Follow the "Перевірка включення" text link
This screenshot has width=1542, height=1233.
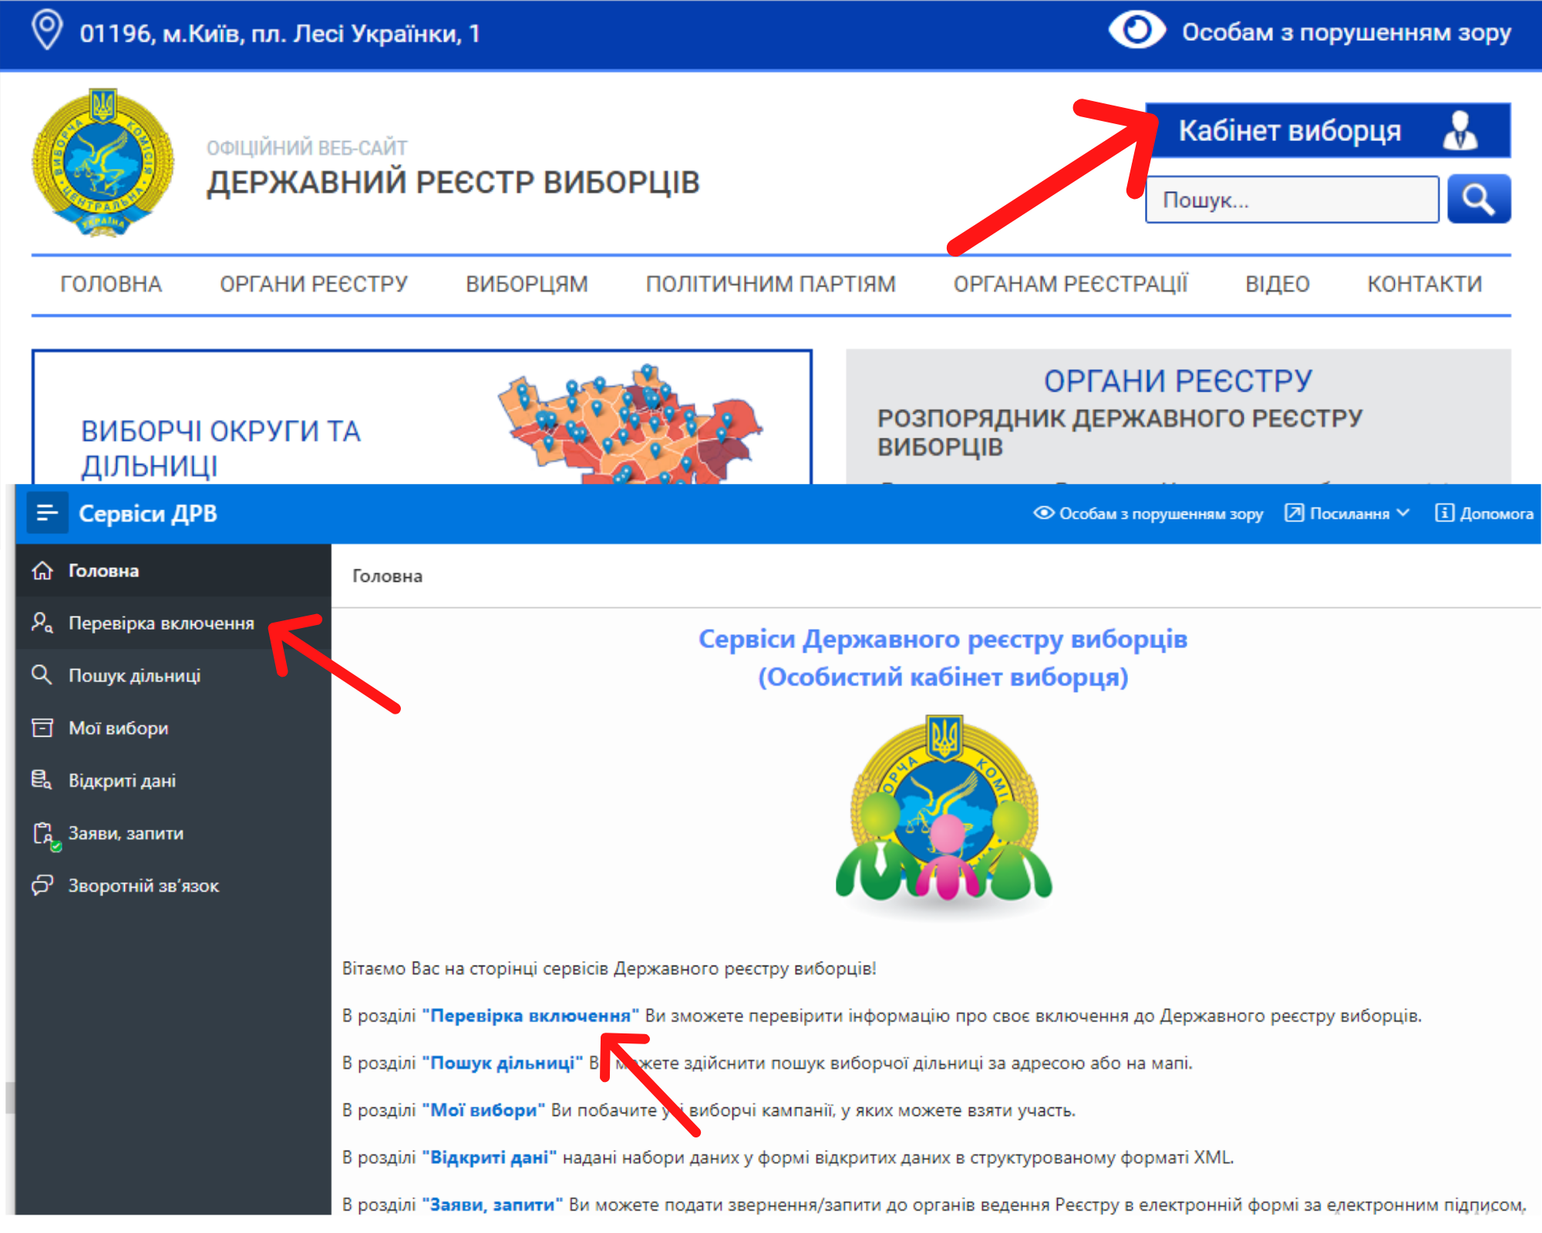click(530, 1016)
